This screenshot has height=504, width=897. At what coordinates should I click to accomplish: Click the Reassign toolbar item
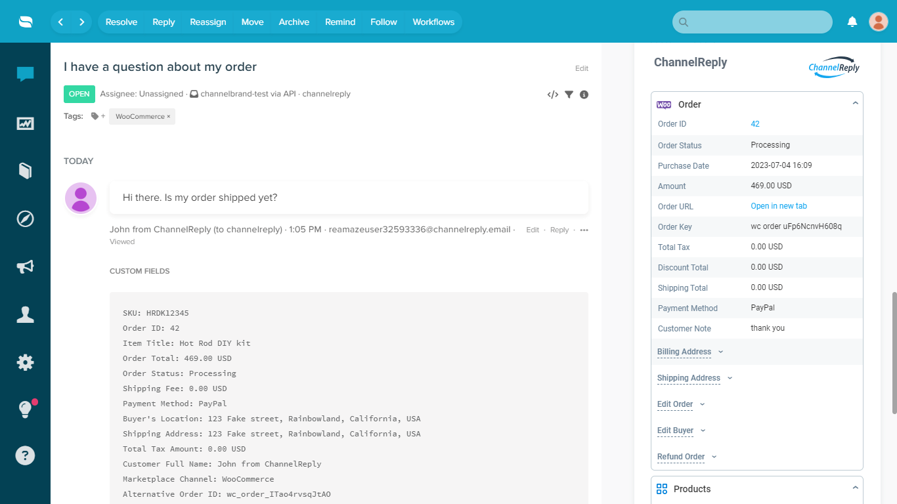point(208,22)
